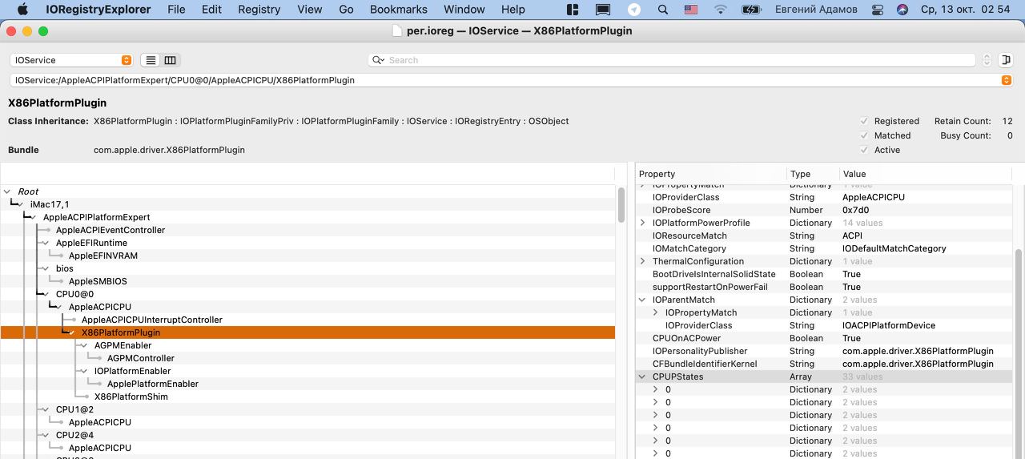Click the grid layout icon in menu bar
This screenshot has width=1025, height=459.
coord(573,10)
